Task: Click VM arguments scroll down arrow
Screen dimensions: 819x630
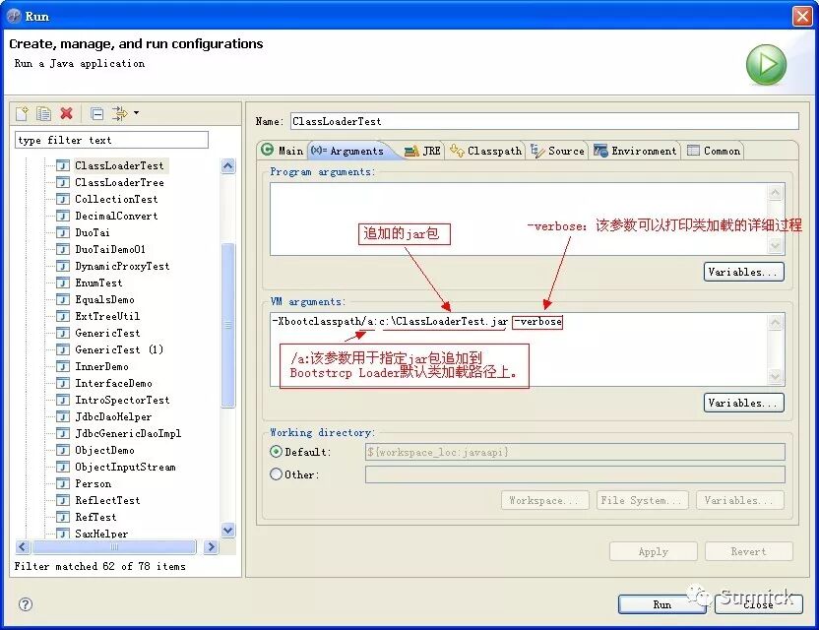Action: point(776,376)
